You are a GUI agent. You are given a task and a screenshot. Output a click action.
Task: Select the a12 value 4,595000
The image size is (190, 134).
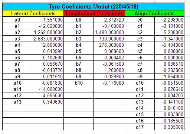click(x=48, y=95)
